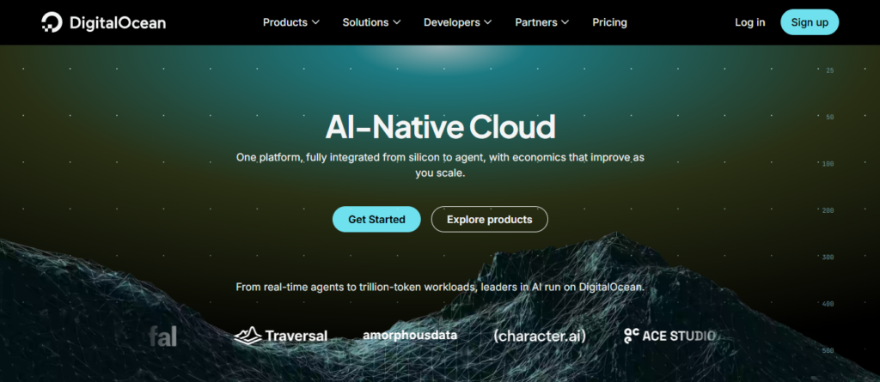Expand the Developers chevron arrow

(x=488, y=22)
